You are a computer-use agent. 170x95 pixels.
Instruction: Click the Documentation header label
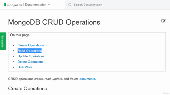(x=36, y=5)
